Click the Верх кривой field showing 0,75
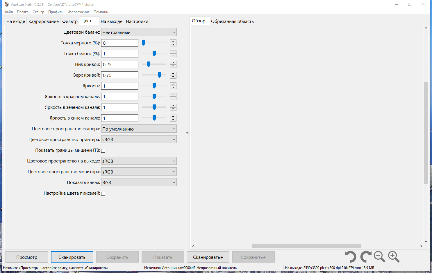The width and height of the screenshot is (432, 273). pos(120,75)
